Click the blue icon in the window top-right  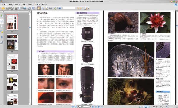coord(176,5)
